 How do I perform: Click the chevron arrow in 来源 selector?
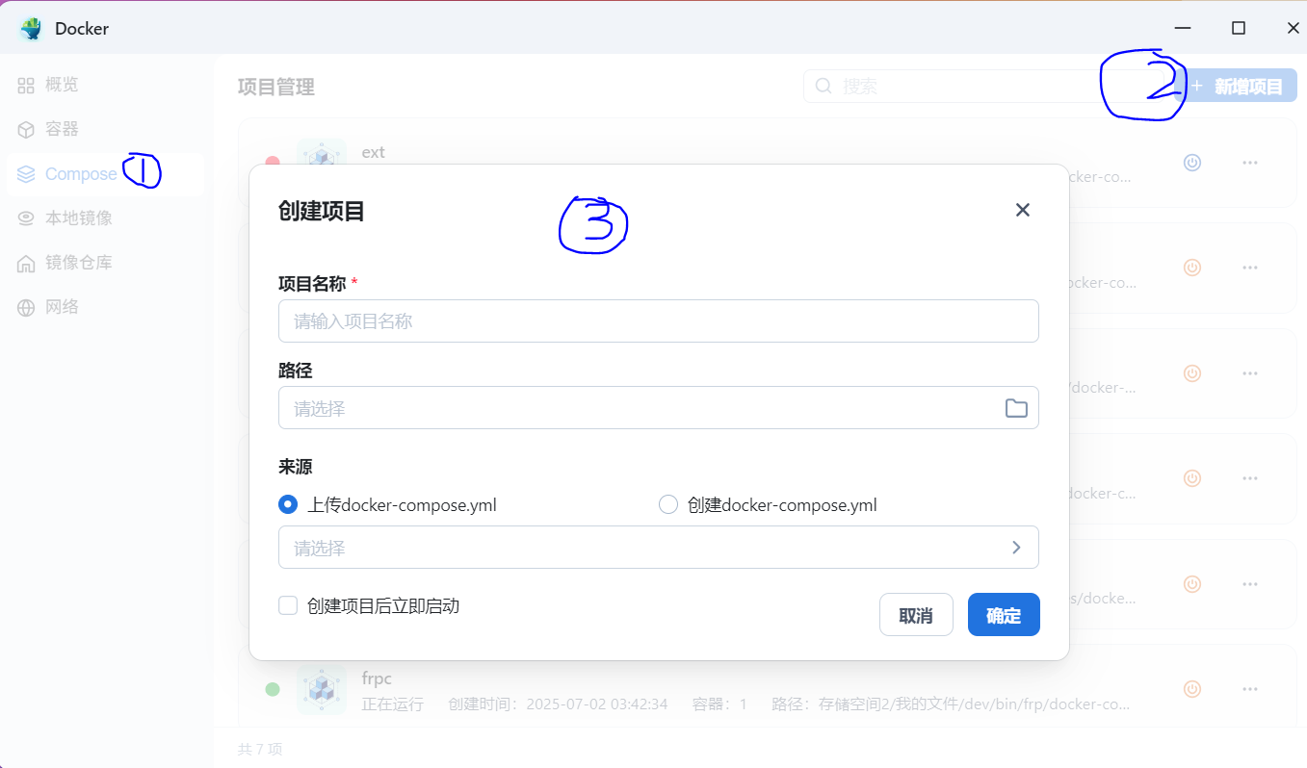pyautogui.click(x=1016, y=548)
